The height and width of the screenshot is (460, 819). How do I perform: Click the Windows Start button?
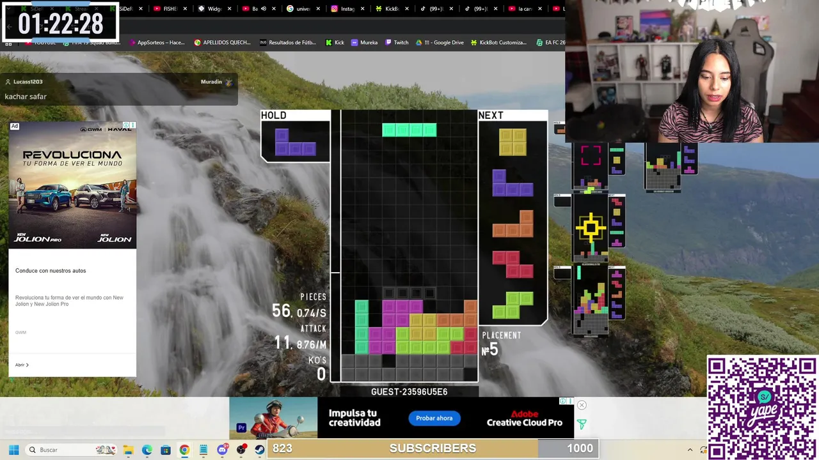tap(13, 450)
